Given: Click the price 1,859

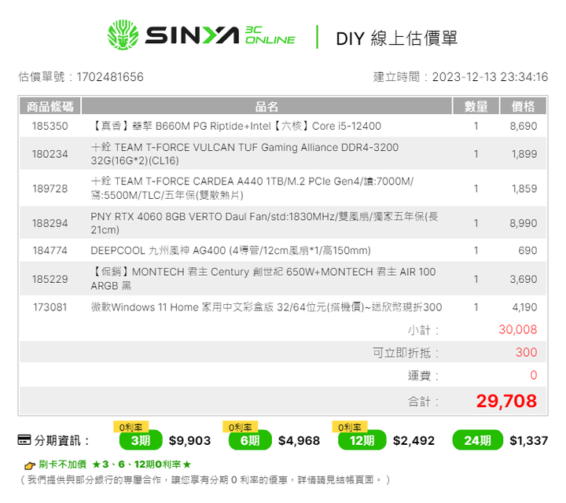Looking at the screenshot, I should [x=524, y=189].
